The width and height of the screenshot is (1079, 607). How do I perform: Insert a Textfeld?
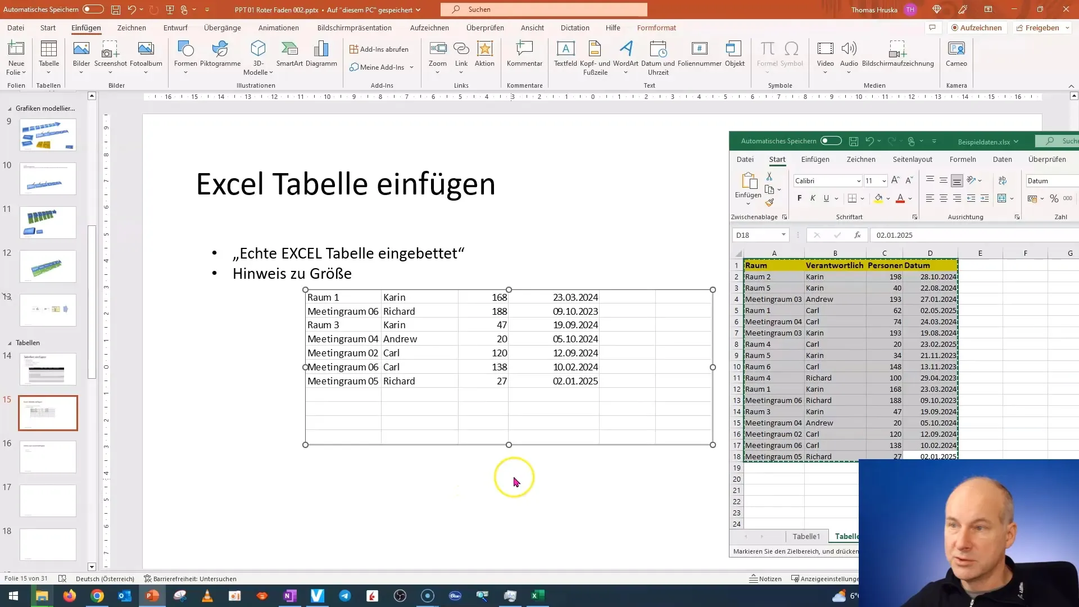click(x=565, y=55)
